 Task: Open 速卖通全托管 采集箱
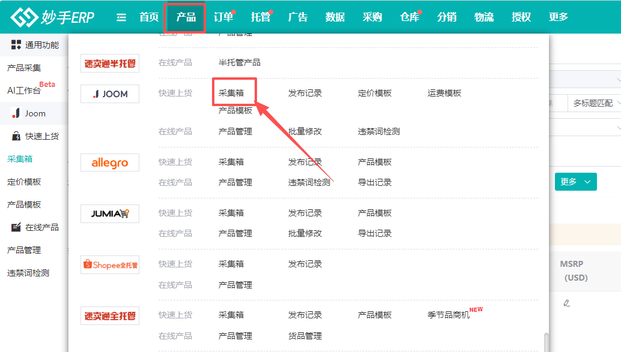(x=231, y=315)
